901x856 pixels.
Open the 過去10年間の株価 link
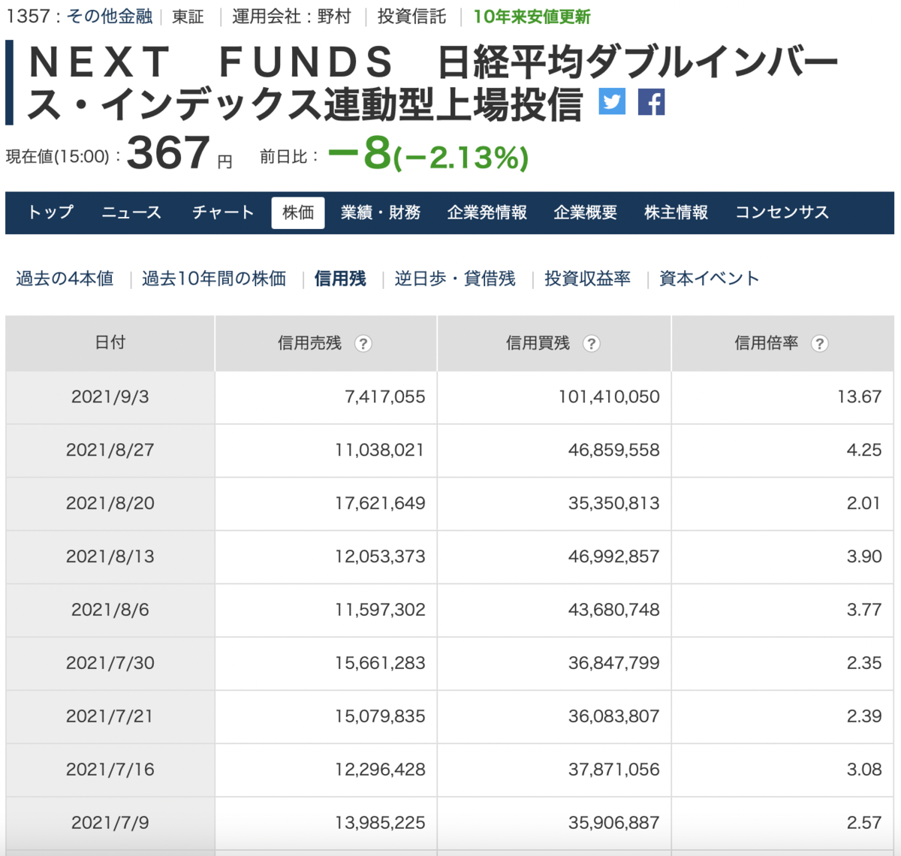pyautogui.click(x=214, y=279)
